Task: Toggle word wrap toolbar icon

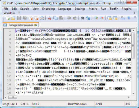Action: (x=123, y=18)
